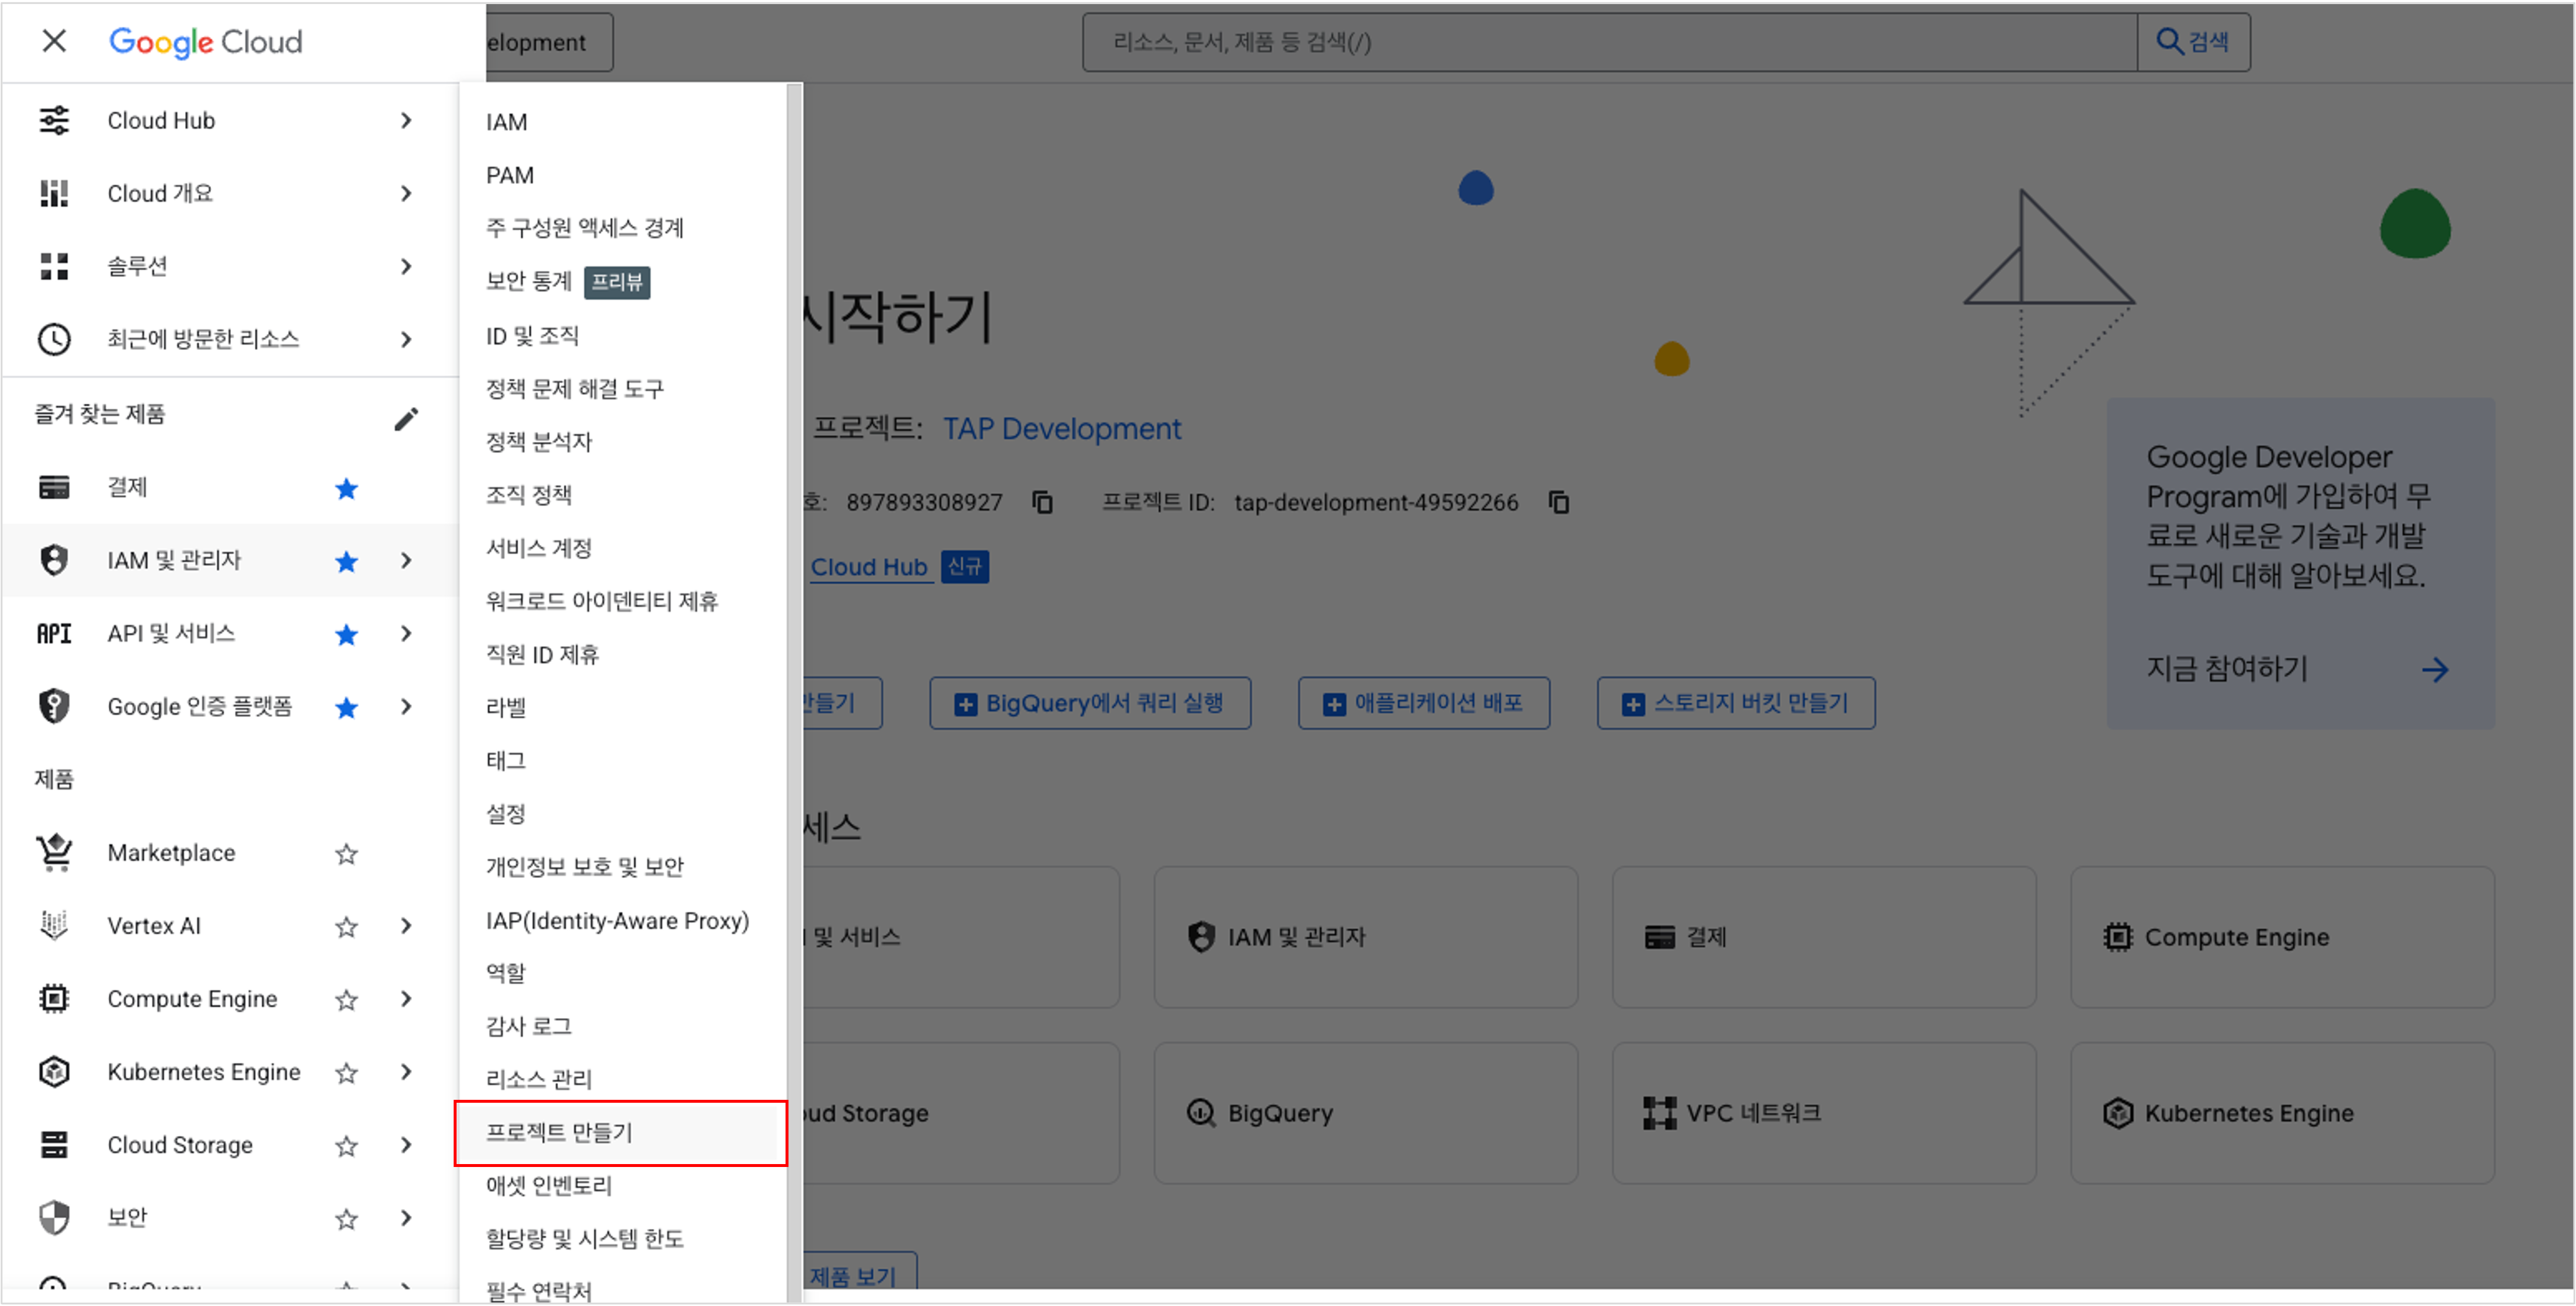Expand the API 및 서비스 submenu chevron
Viewport: 2576px width, 1306px height.
coord(406,633)
